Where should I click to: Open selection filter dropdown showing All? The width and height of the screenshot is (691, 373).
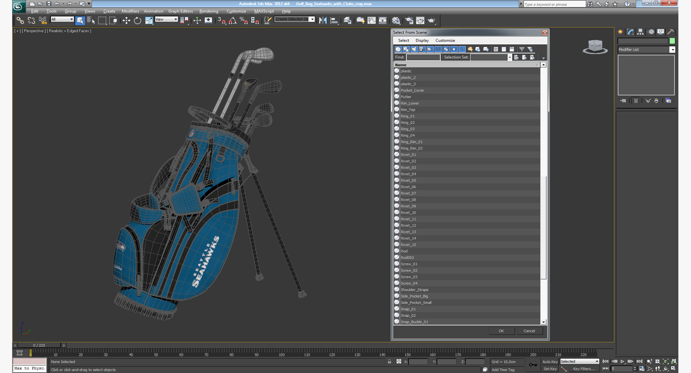62,19
